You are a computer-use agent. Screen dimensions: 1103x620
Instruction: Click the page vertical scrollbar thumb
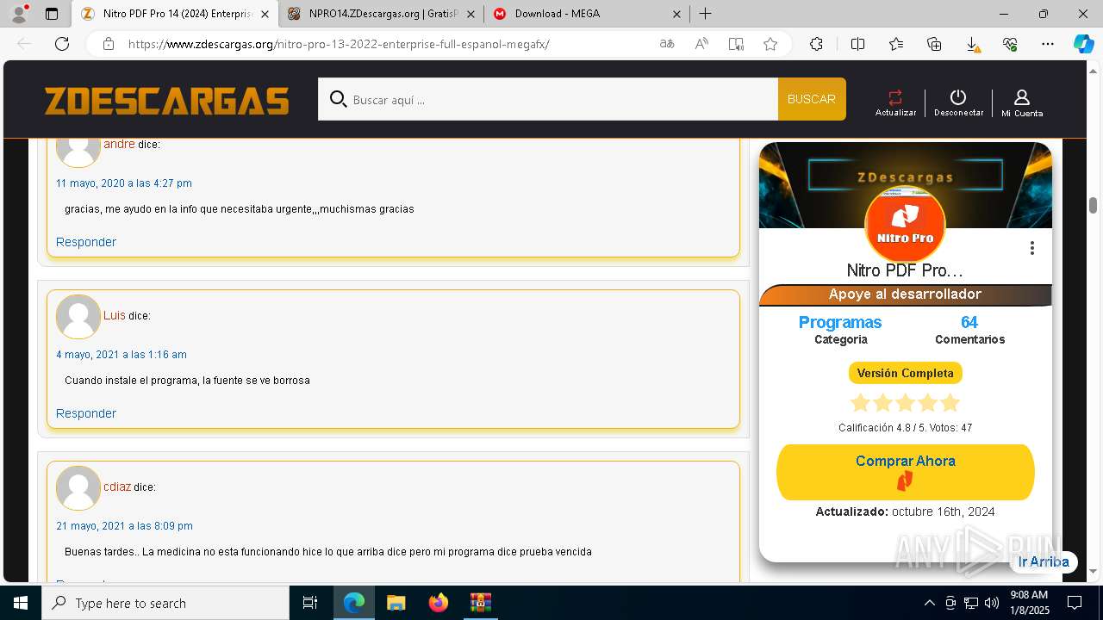(1093, 205)
